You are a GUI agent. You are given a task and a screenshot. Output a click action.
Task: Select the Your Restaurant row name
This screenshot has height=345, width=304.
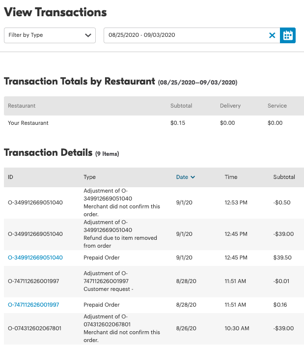pos(28,123)
